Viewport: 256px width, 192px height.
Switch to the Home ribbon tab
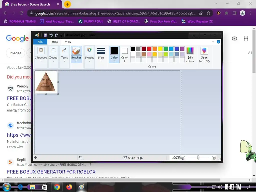pyautogui.click(x=54, y=42)
